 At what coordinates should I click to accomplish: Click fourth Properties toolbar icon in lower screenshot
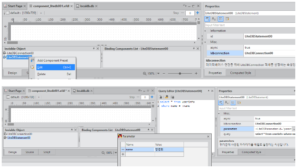pos(239,103)
